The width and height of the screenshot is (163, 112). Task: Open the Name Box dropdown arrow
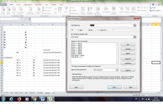coord(19,19)
